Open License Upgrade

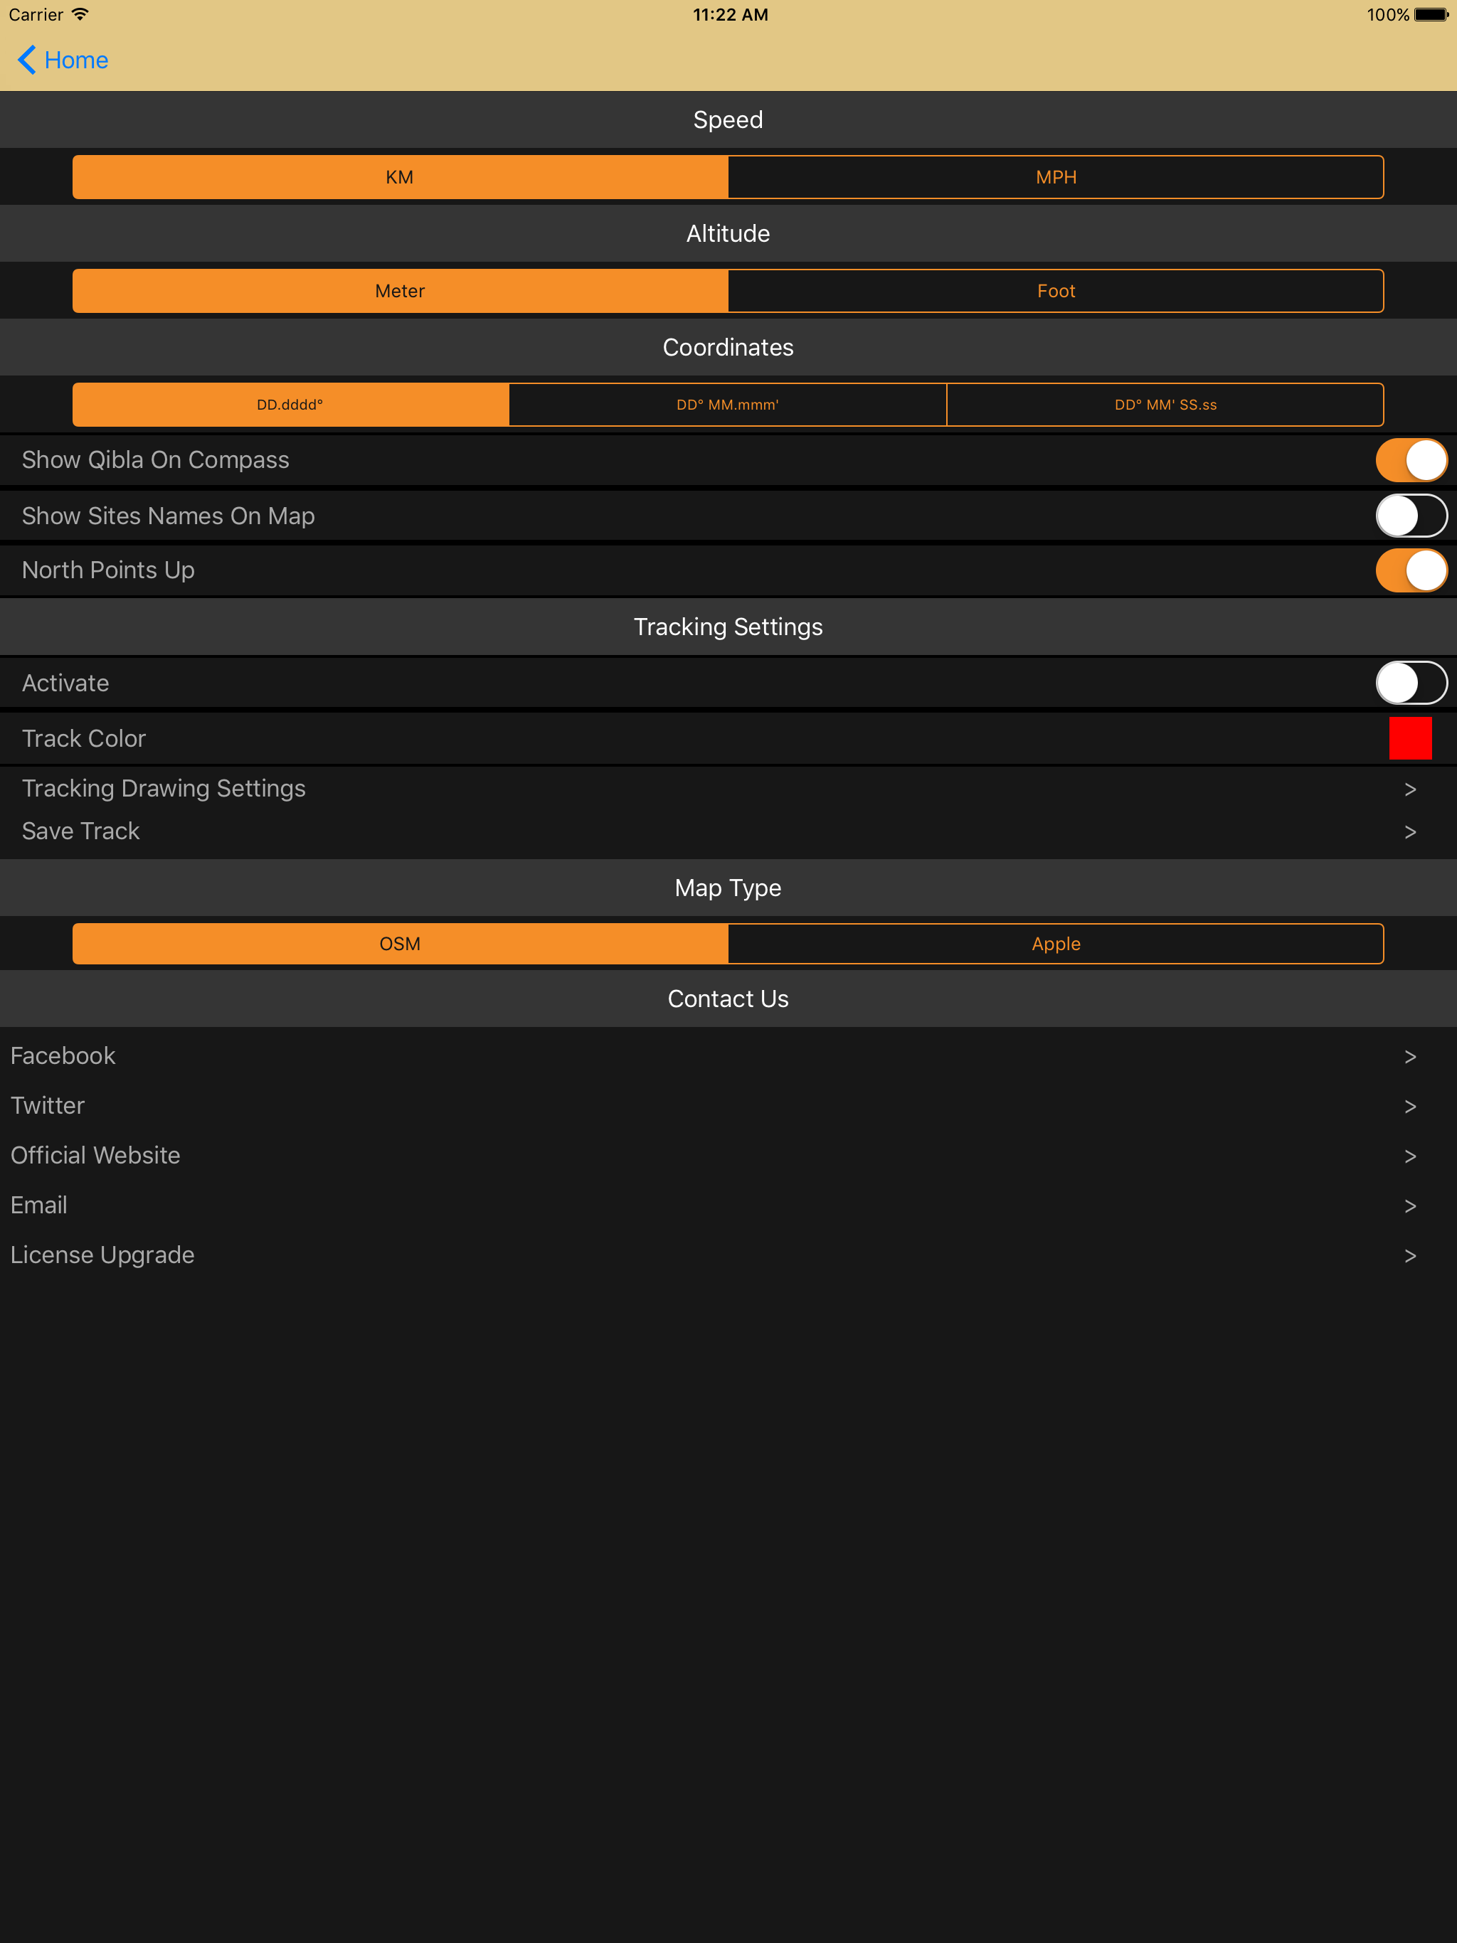pyautogui.click(x=728, y=1255)
